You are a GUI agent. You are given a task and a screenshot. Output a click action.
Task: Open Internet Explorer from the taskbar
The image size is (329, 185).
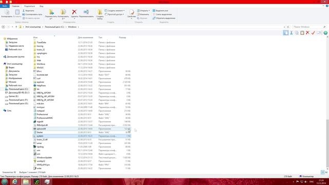tap(15, 181)
